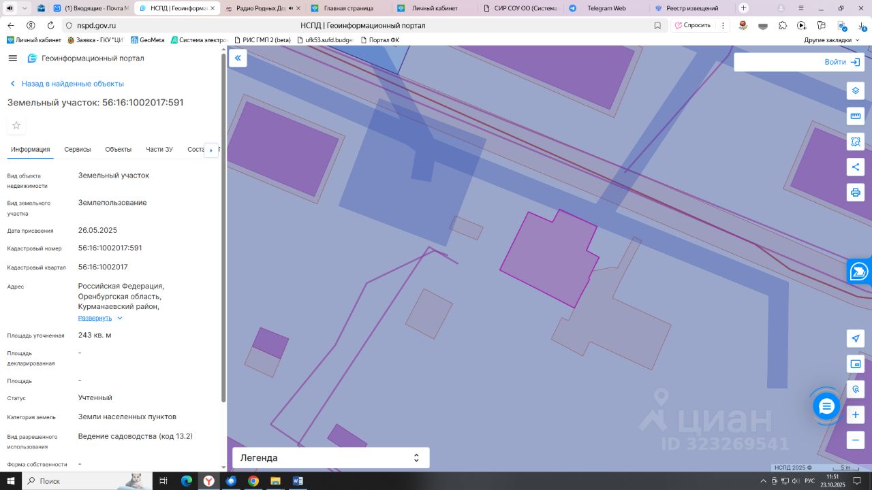
Task: Reload the current page
Action: 50,25
